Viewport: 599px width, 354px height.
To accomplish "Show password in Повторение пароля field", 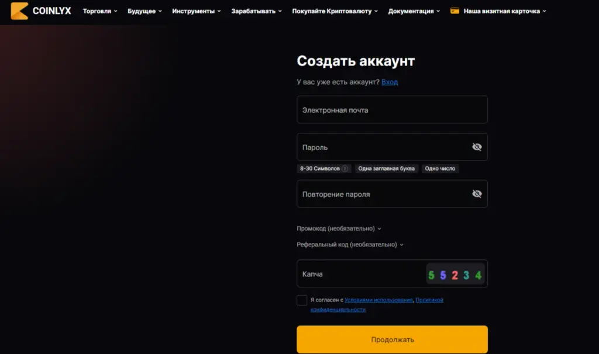I will [x=477, y=194].
